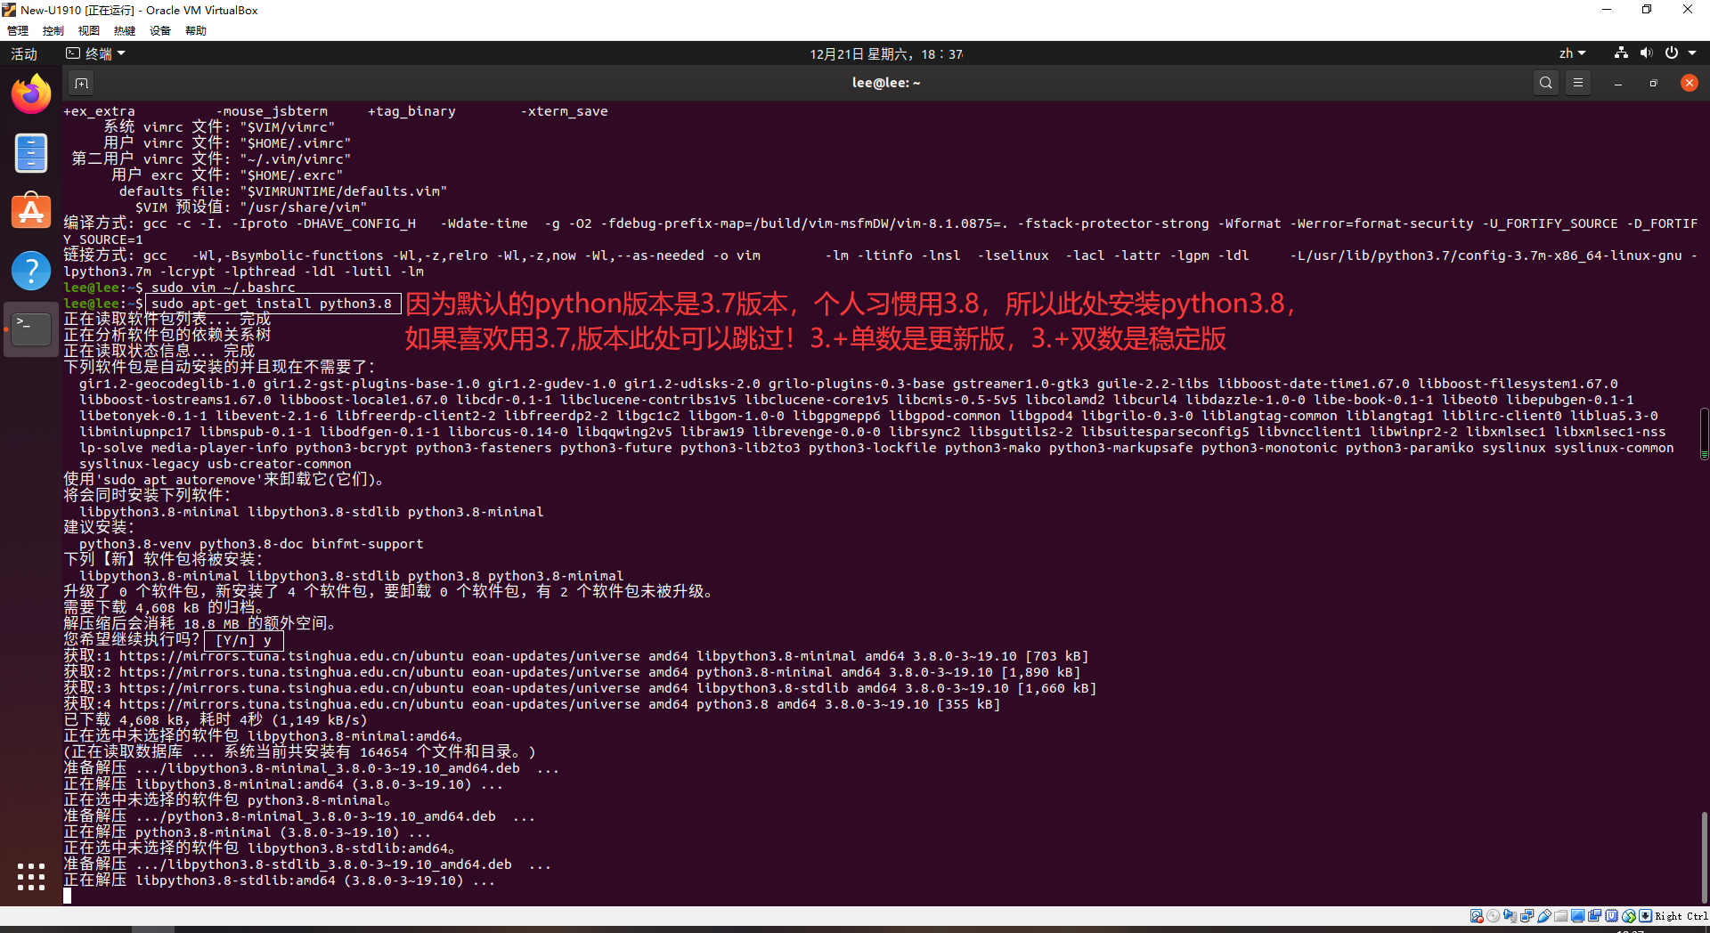Click the network status icon in top bar
1710x933 pixels.
pyautogui.click(x=1621, y=53)
